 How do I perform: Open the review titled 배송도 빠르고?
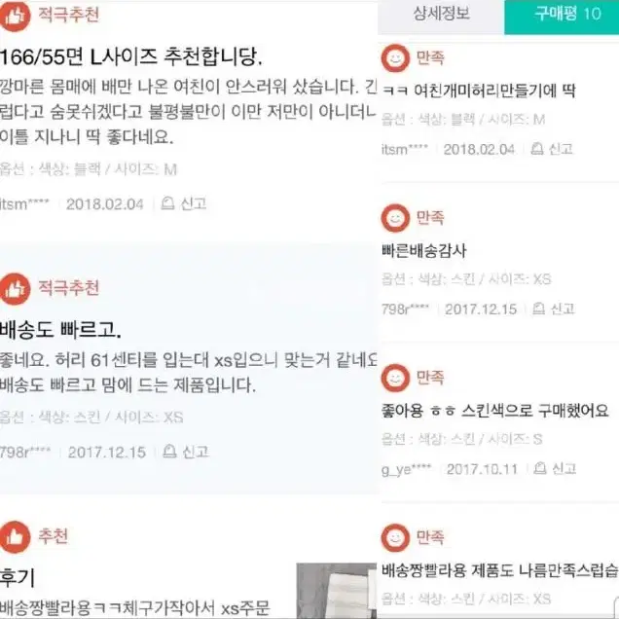click(60, 330)
